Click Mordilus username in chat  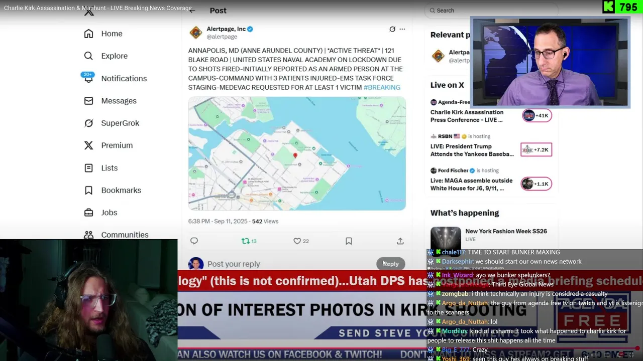click(455, 331)
